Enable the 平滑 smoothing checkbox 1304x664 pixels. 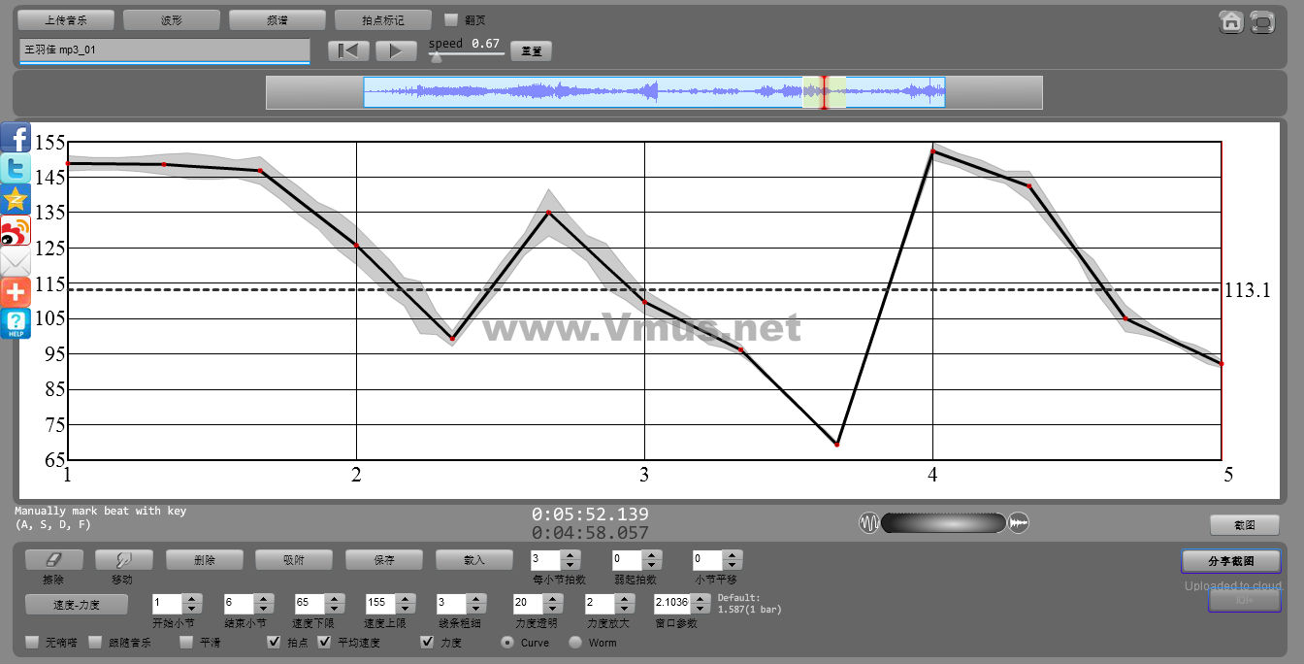tap(187, 643)
